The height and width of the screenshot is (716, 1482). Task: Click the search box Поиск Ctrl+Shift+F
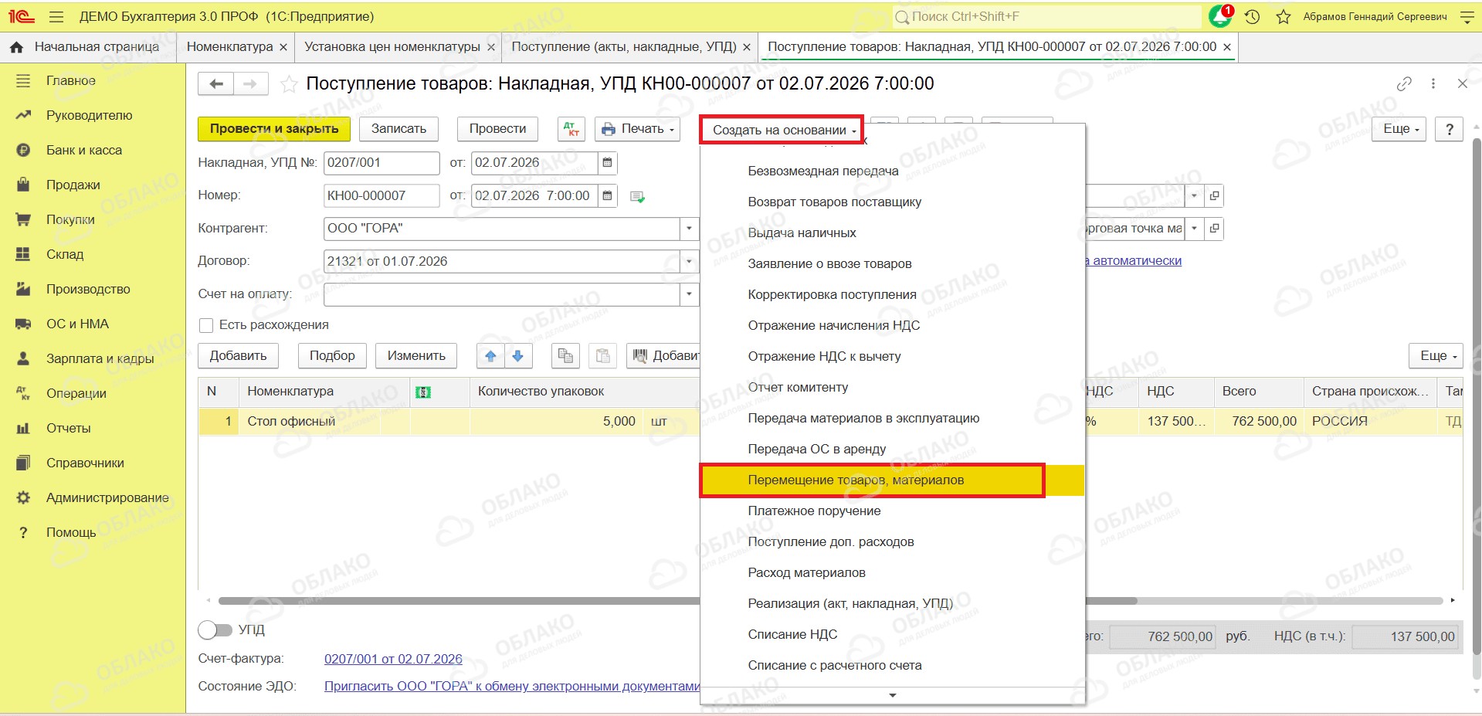click(x=1046, y=16)
